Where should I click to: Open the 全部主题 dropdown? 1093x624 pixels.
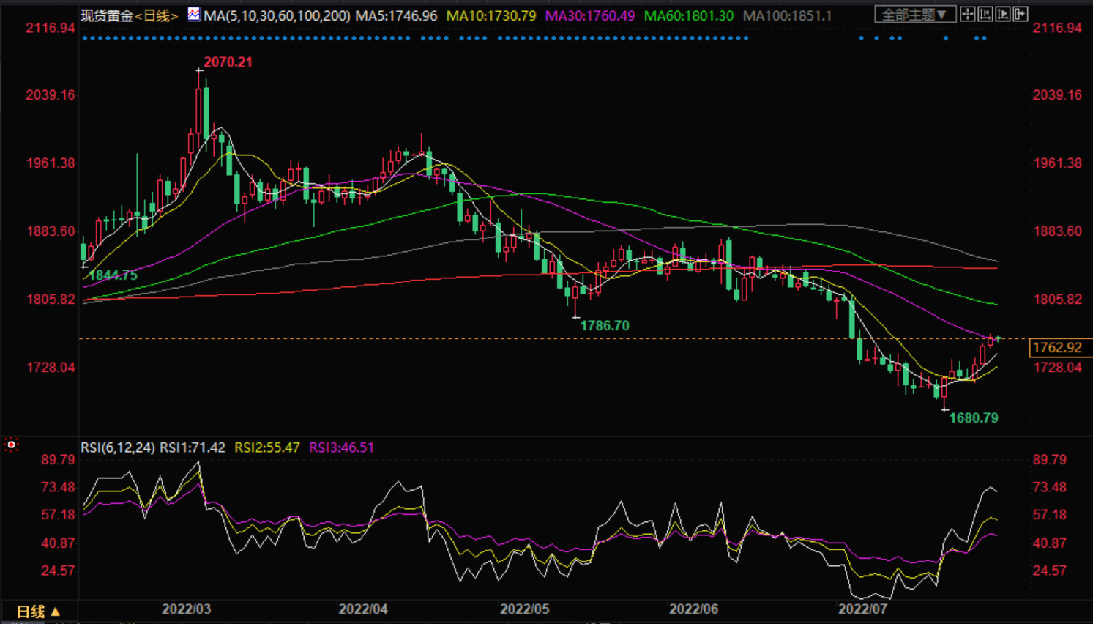(914, 15)
